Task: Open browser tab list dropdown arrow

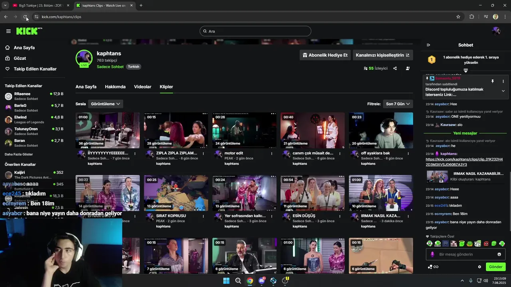Action: point(5,5)
